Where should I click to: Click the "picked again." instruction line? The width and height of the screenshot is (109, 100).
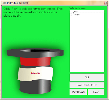[x=12, y=16]
